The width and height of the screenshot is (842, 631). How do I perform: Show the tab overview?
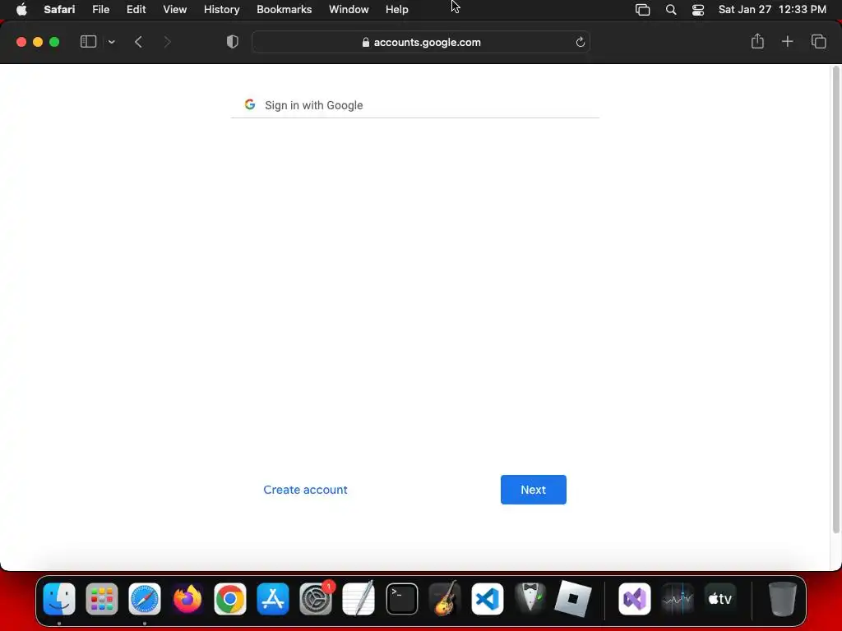tap(818, 41)
